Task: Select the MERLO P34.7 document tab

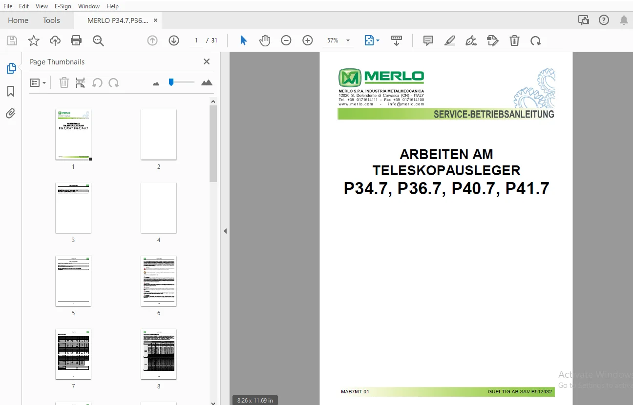Action: click(x=118, y=20)
